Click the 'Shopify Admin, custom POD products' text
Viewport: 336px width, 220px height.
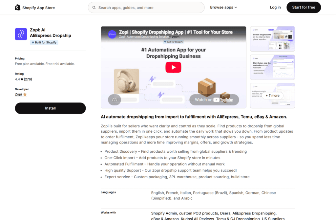click(x=218, y=216)
